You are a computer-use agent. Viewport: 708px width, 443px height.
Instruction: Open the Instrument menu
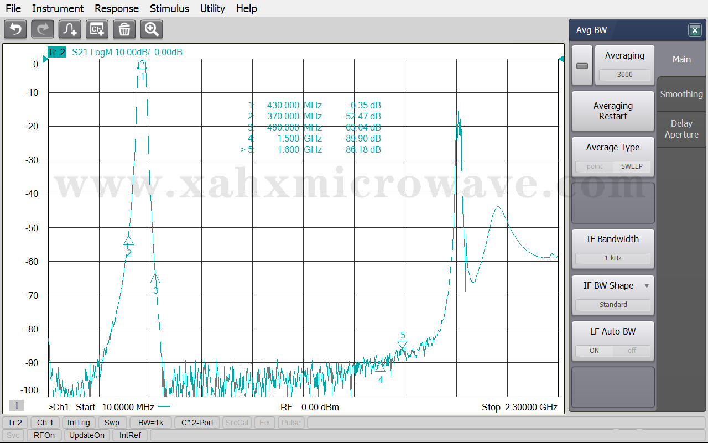[58, 8]
